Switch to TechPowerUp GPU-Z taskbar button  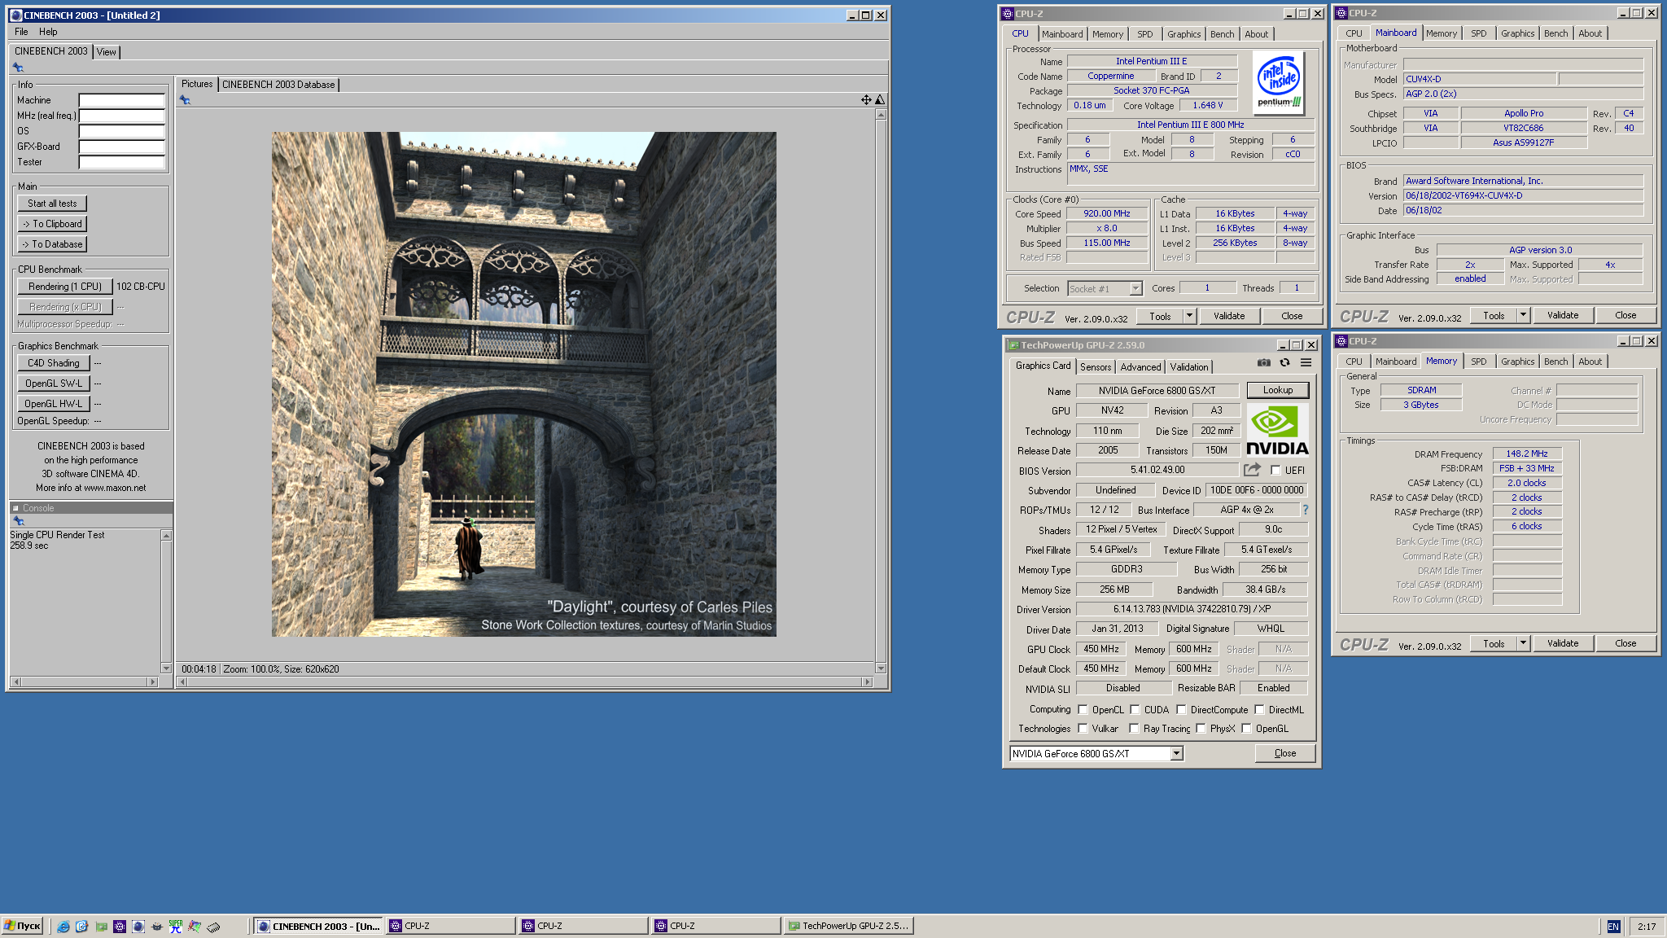(849, 926)
